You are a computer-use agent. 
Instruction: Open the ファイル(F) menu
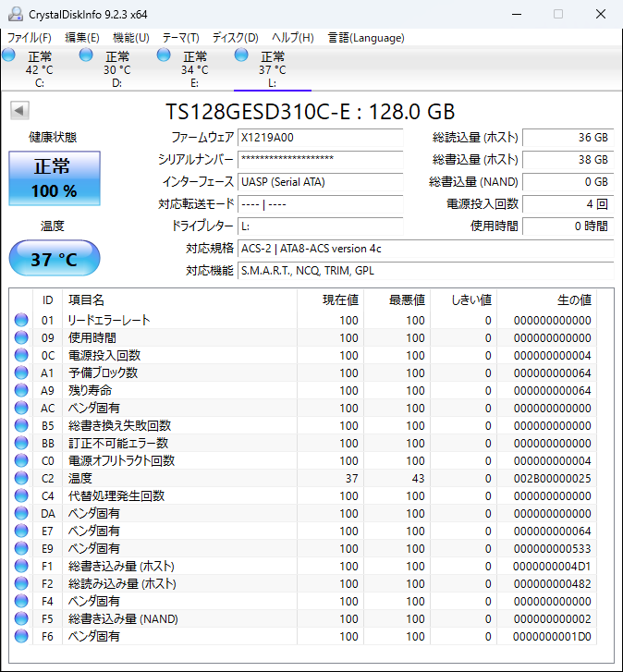pos(30,38)
